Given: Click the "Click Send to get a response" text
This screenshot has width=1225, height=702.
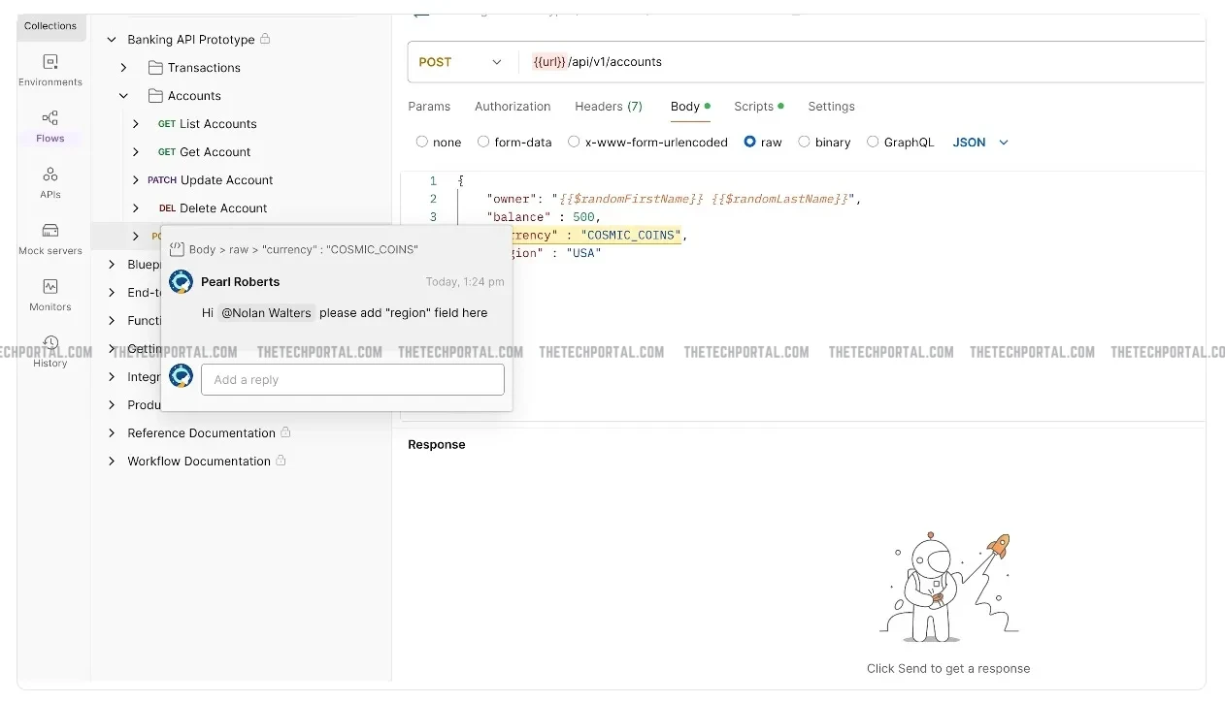Looking at the screenshot, I should pyautogui.click(x=948, y=668).
